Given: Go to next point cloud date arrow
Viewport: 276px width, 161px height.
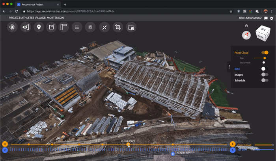Looking at the screenshot, I should [233, 144].
